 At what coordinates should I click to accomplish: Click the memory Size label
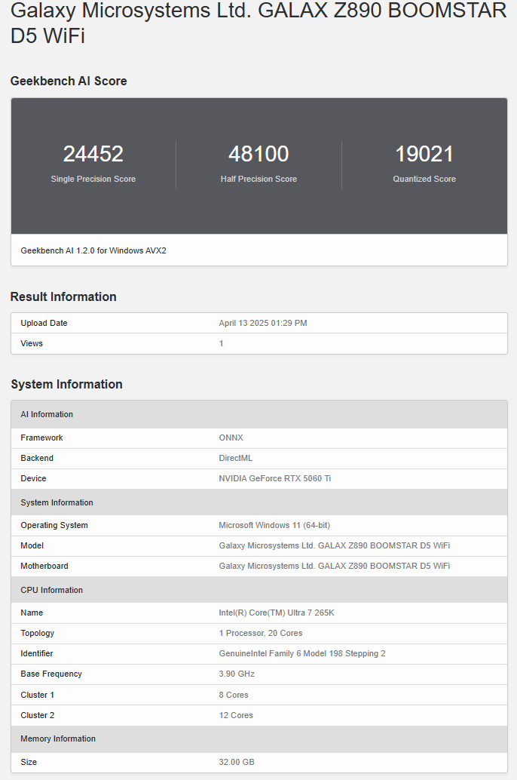[29, 762]
